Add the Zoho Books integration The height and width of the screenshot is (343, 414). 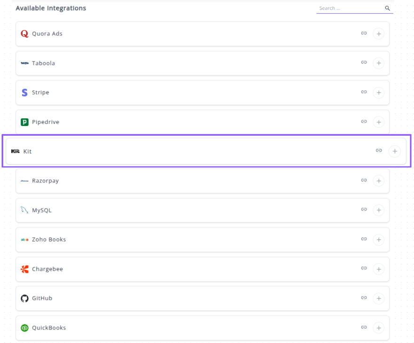378,240
